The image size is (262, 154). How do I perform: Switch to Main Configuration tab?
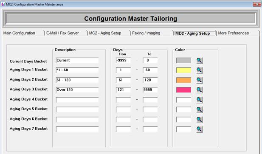coord(19,33)
